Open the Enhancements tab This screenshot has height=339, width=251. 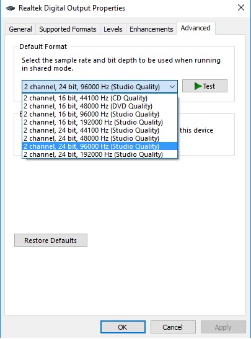click(151, 29)
